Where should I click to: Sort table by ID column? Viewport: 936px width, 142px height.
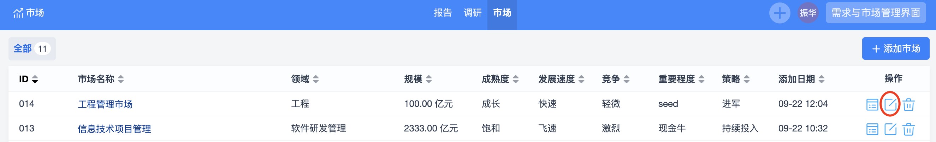coord(28,79)
